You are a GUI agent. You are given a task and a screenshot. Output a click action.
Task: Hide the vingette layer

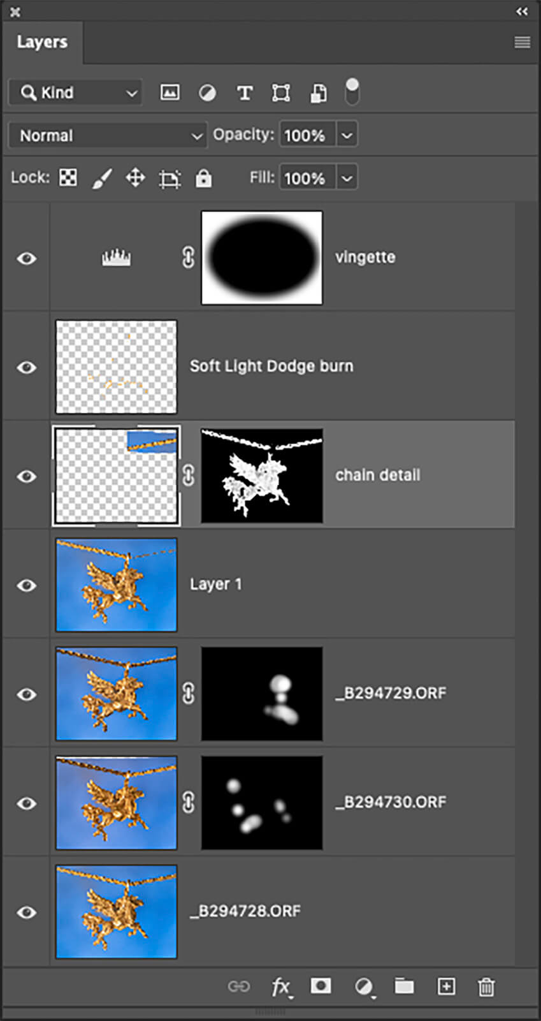(x=27, y=258)
